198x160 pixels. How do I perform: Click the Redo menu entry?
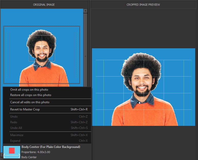point(14,122)
